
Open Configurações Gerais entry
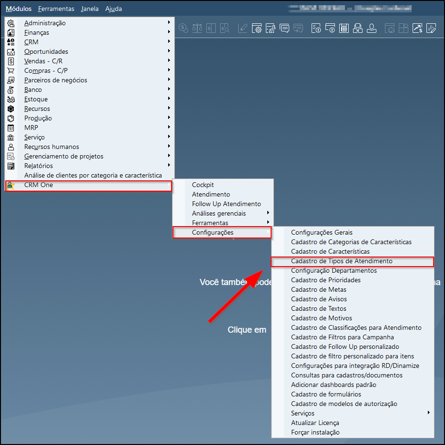[x=322, y=232]
